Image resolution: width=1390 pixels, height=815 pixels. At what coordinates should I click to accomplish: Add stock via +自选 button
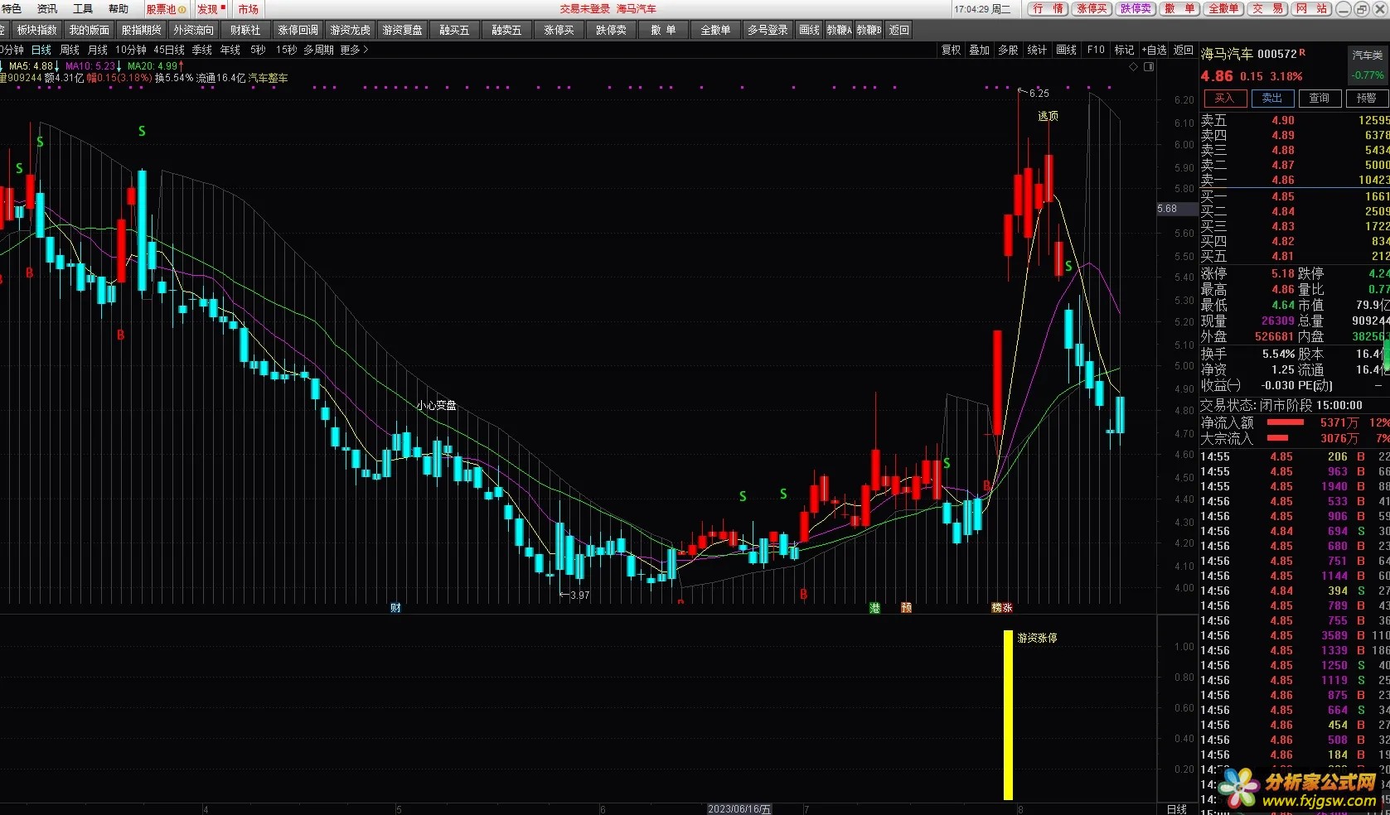[x=1154, y=51]
